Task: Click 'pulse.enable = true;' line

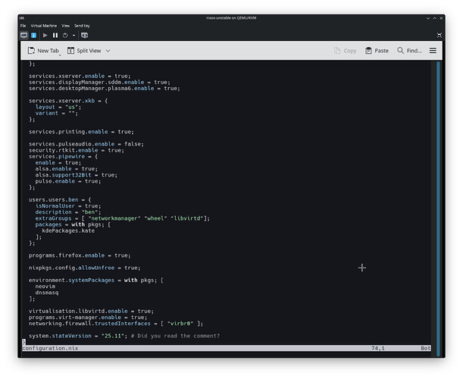Action: pos(68,181)
